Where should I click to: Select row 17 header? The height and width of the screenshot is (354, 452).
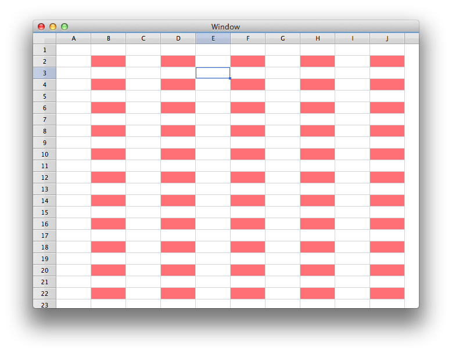(45, 236)
